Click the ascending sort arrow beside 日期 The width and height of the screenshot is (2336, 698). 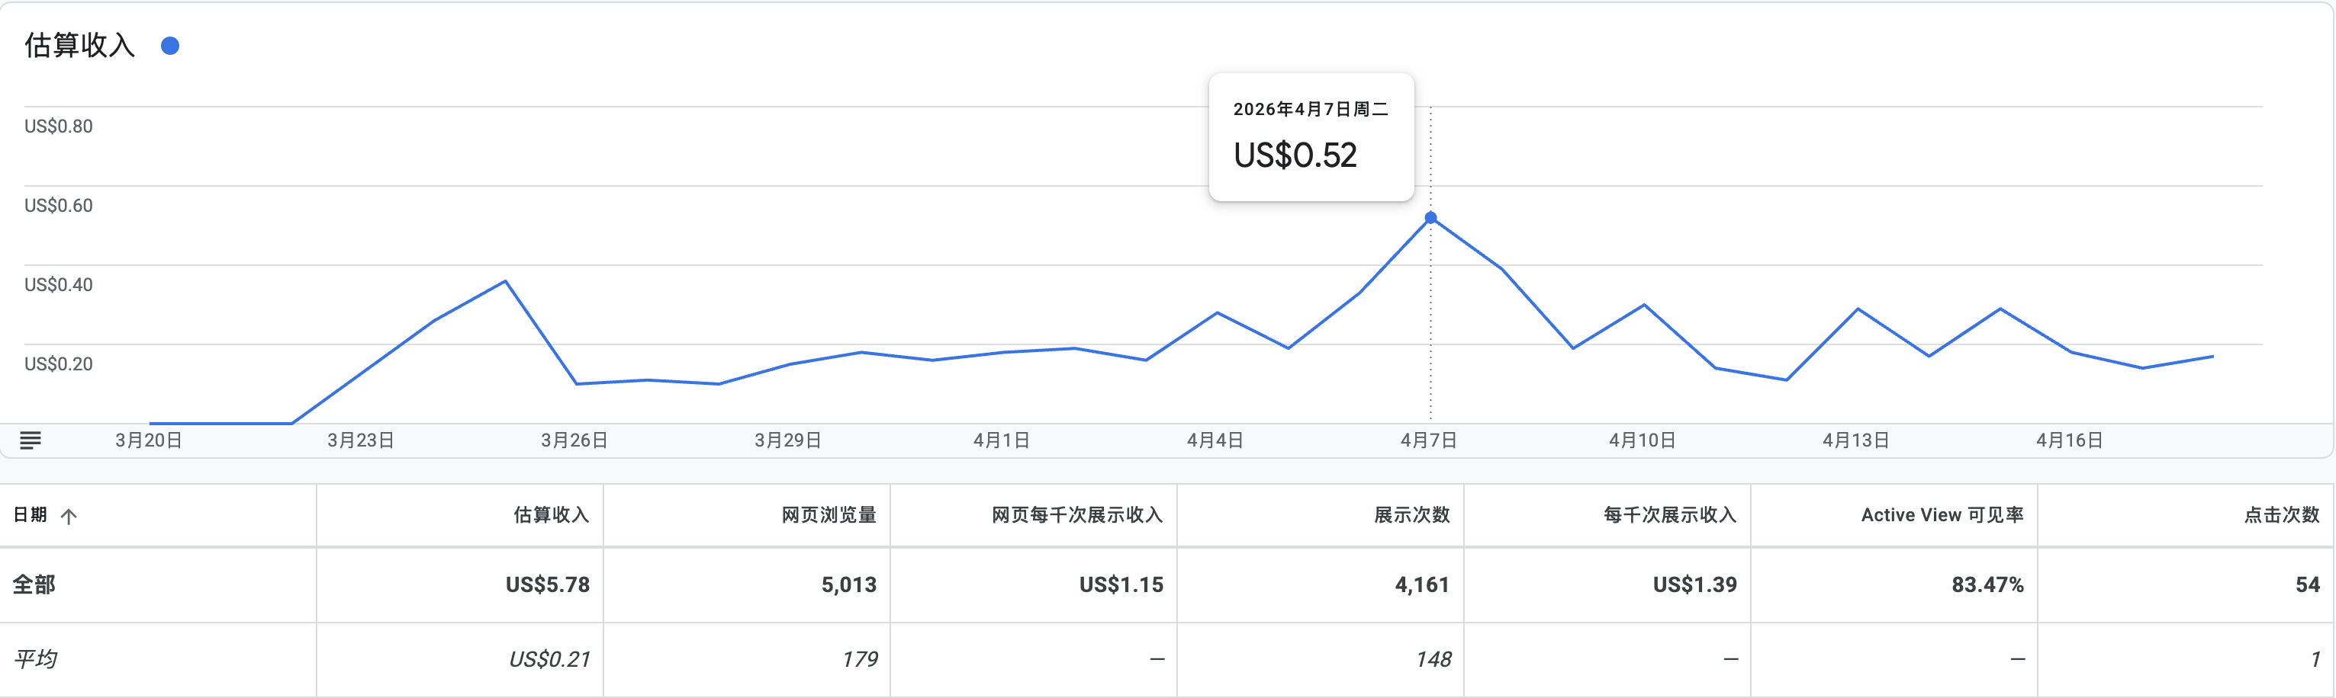click(x=69, y=516)
